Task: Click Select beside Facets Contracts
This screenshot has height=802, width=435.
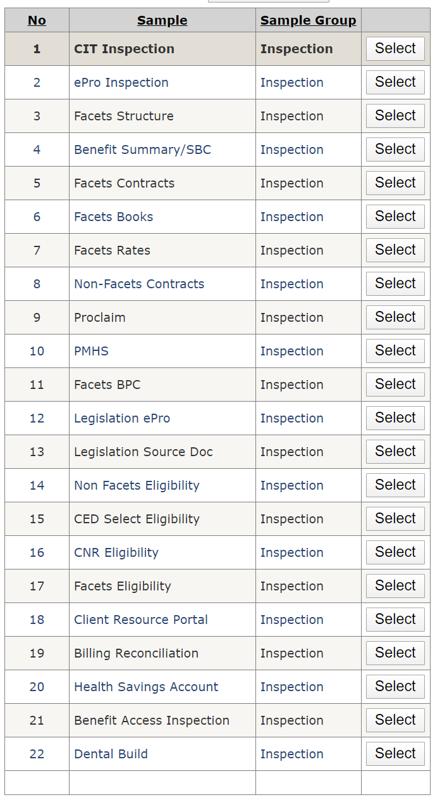Action: [x=395, y=183]
